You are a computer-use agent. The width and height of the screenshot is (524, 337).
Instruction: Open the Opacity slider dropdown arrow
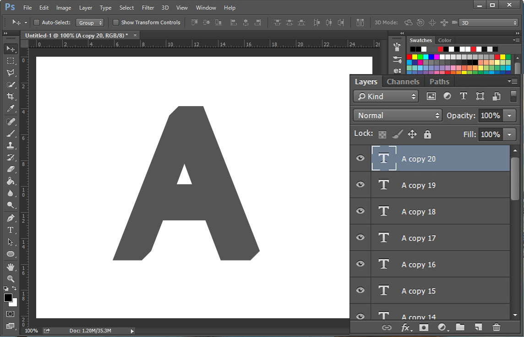509,115
